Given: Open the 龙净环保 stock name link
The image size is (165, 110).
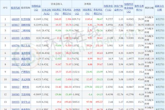Looking at the screenshot, I should pyautogui.click(x=26, y=53).
